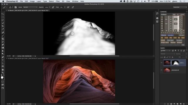Click the PreBlend button in Lumenzia
Screen dimensions: 188x105
click(x=164, y=15)
